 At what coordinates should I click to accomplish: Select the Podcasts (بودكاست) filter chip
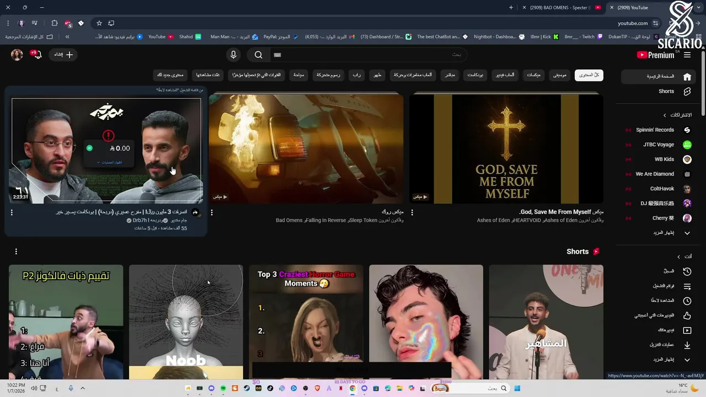[x=475, y=75]
